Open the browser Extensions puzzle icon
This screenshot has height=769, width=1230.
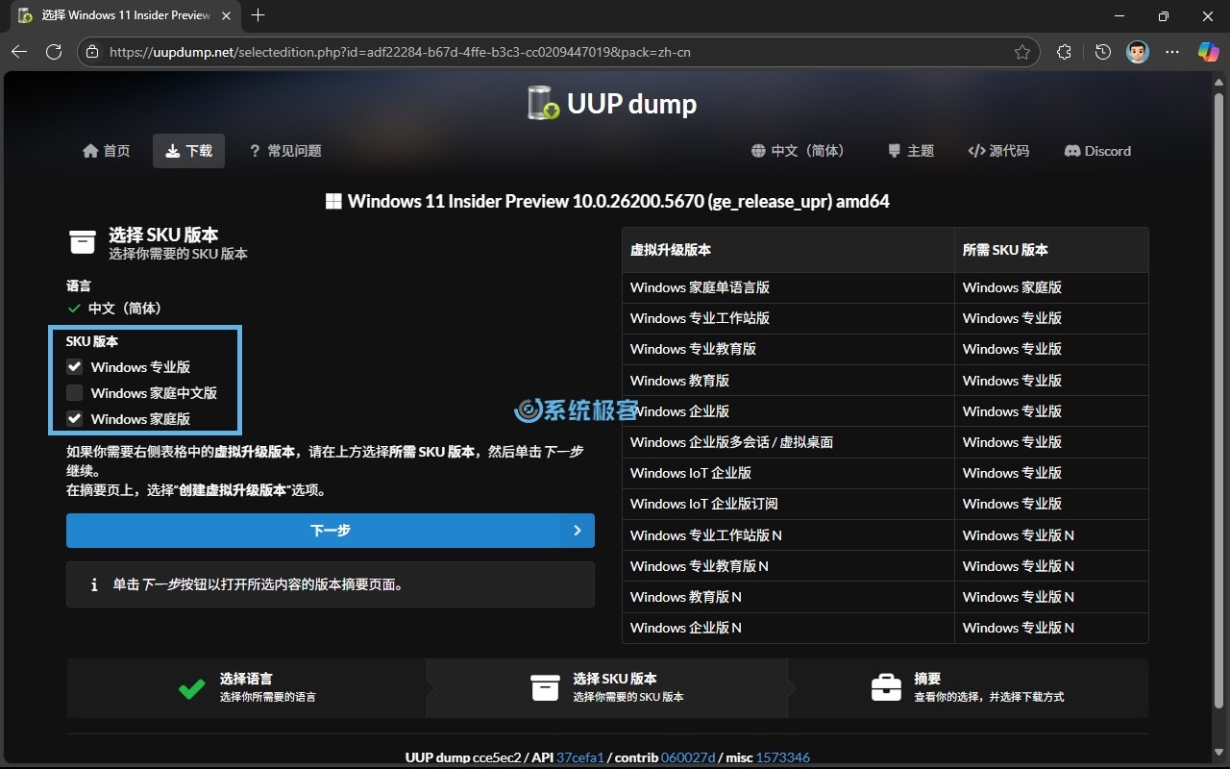(1064, 52)
